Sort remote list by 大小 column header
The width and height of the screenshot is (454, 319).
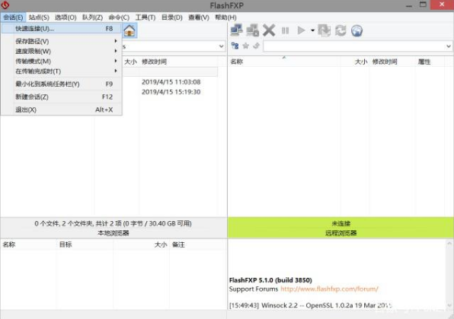(355, 62)
